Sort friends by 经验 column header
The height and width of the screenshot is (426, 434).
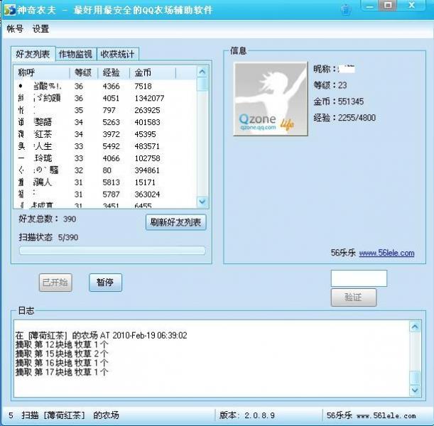tap(113, 72)
